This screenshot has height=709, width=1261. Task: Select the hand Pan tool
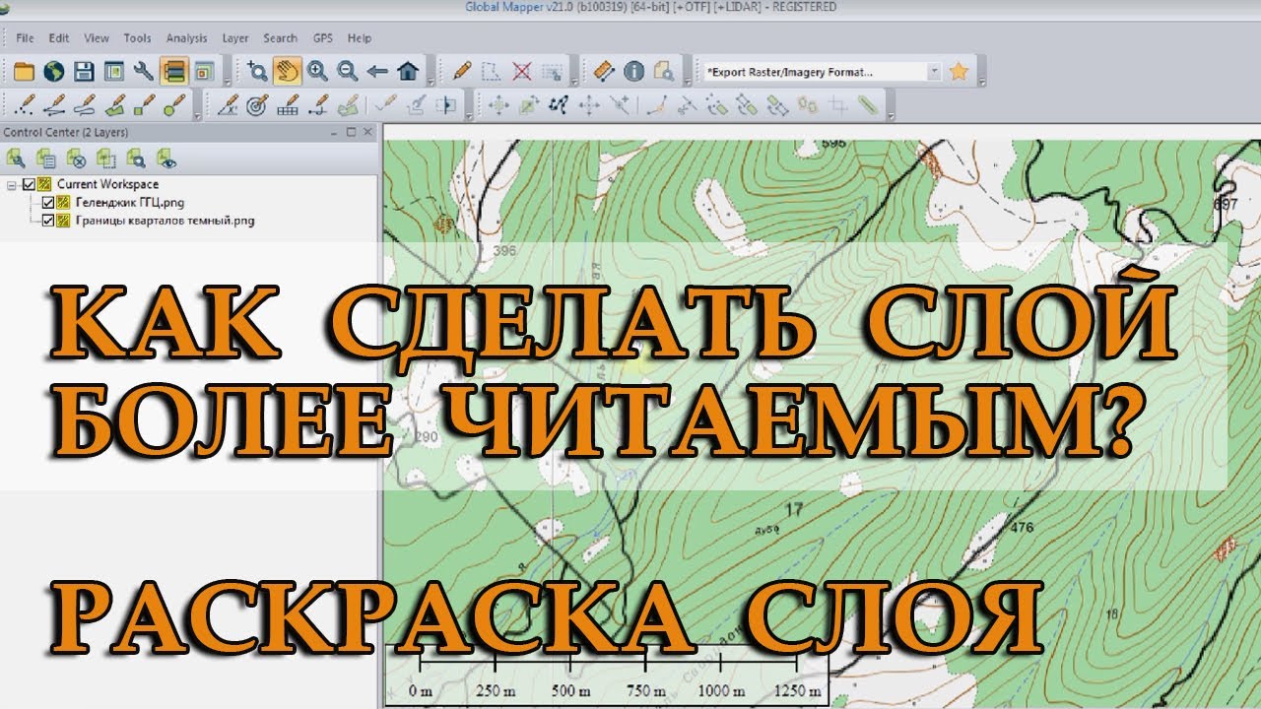point(287,71)
